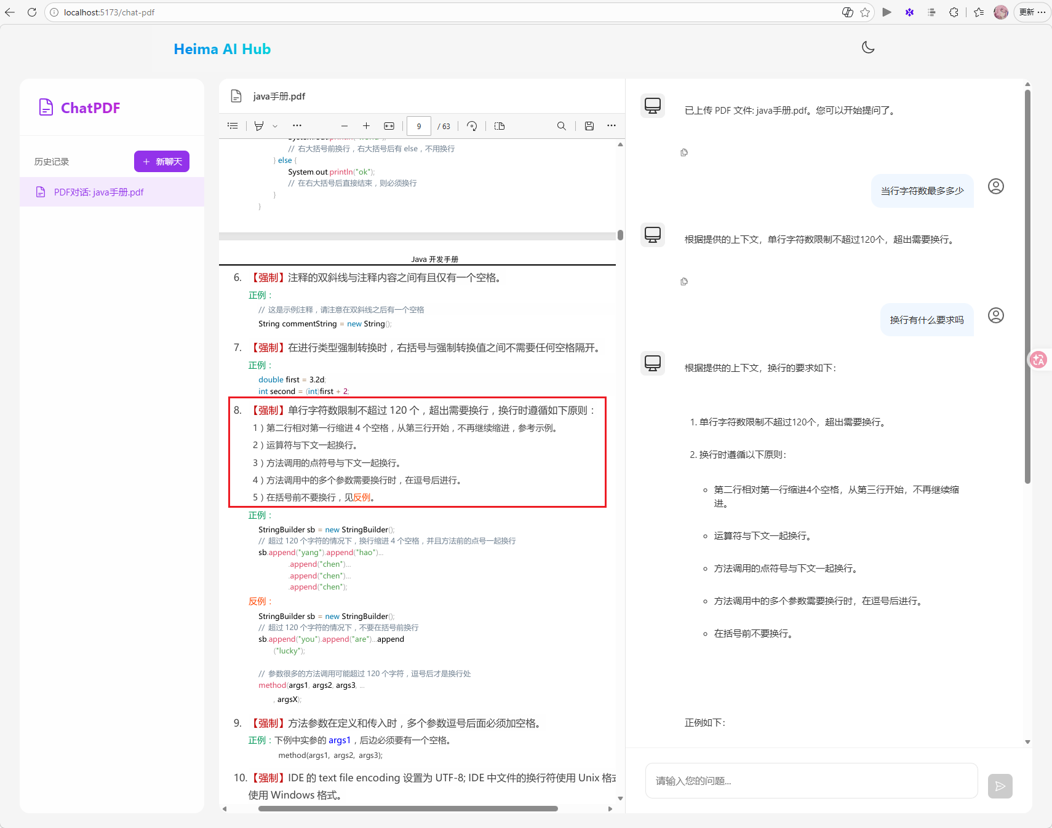Copy the answer about the 120-character limit
This screenshot has height=828, width=1052.
(x=684, y=282)
